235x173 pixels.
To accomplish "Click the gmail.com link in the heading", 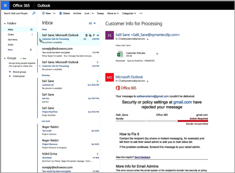I will coord(182,102).
